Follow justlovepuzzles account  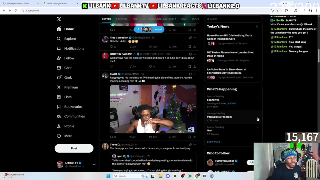pyautogui.click(x=250, y=162)
